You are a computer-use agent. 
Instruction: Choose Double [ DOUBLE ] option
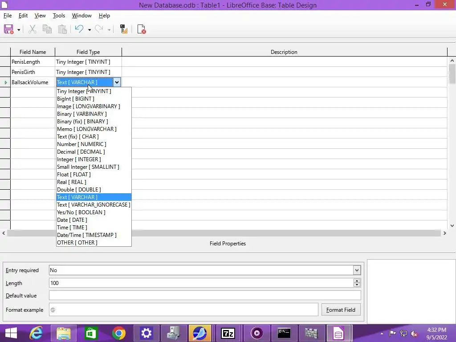click(94, 189)
